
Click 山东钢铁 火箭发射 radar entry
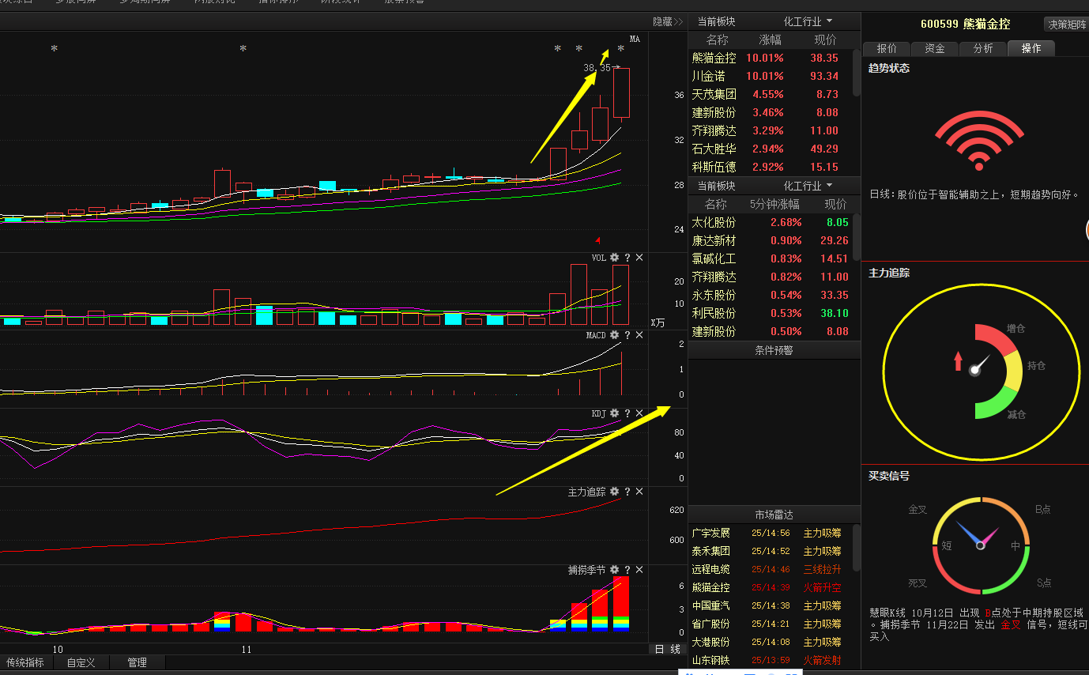coord(771,660)
